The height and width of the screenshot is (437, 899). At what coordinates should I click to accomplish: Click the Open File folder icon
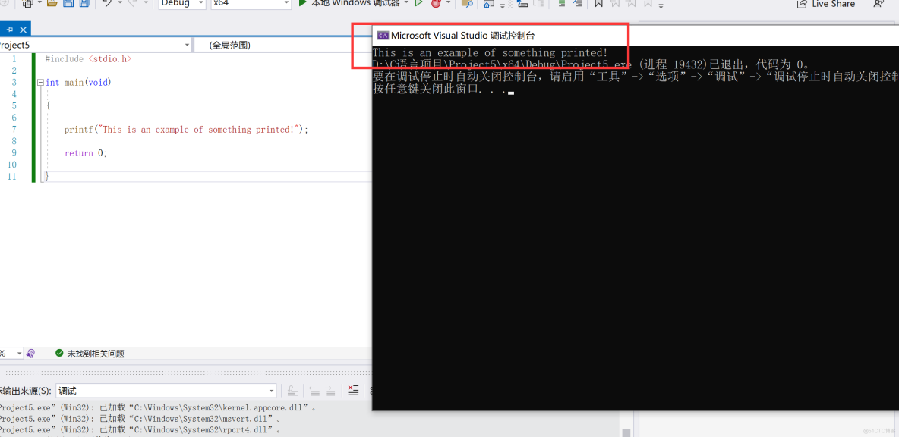coord(52,4)
